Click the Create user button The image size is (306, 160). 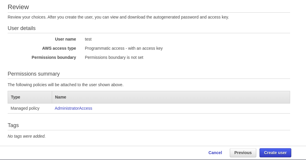[275, 153]
